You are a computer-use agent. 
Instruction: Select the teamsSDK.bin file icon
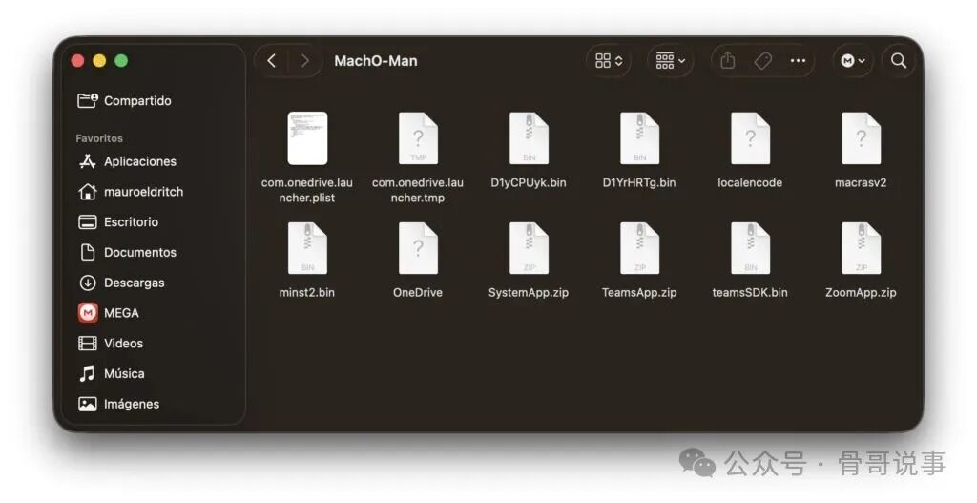[750, 248]
